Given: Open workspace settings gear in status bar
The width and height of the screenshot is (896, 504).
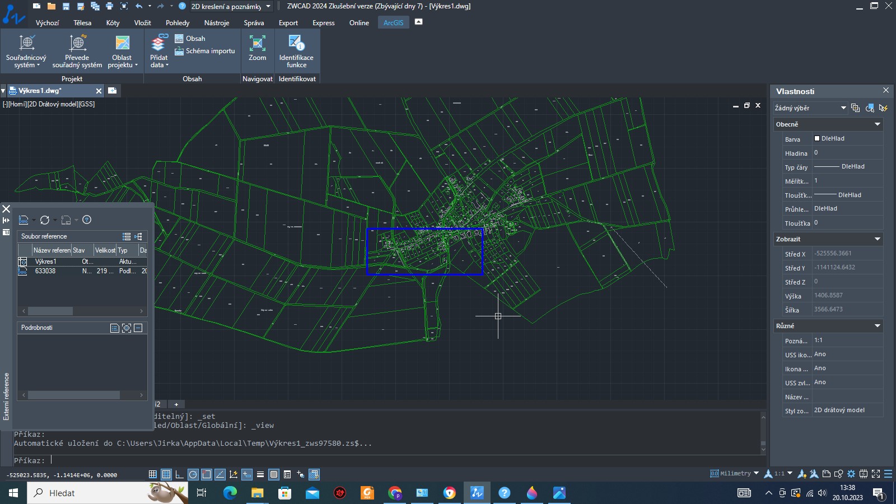Looking at the screenshot, I should pyautogui.click(x=851, y=474).
